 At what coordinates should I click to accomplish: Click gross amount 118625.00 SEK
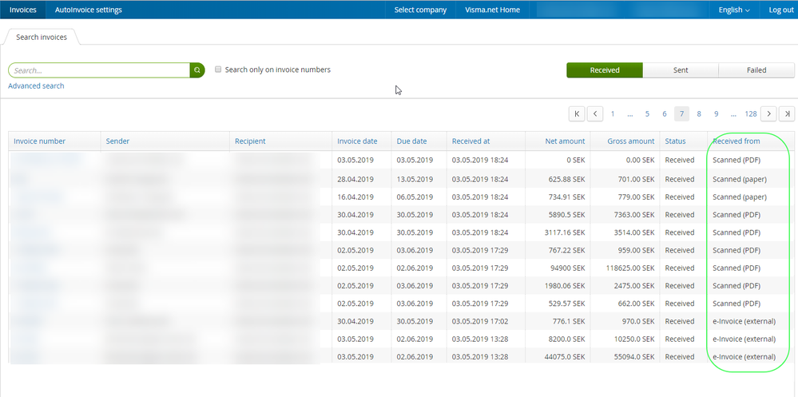coord(630,268)
